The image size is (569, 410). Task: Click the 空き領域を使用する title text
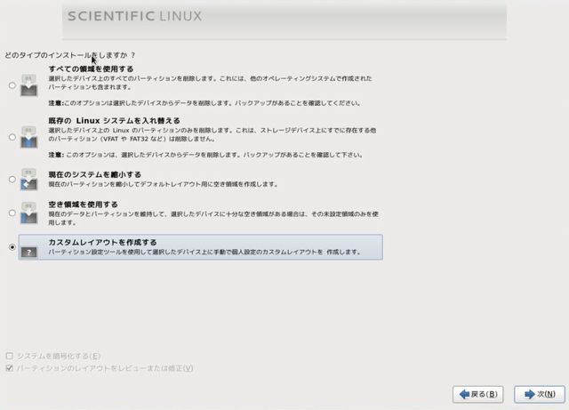coord(83,205)
